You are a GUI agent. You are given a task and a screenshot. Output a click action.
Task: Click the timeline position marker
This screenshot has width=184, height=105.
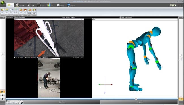136,99
